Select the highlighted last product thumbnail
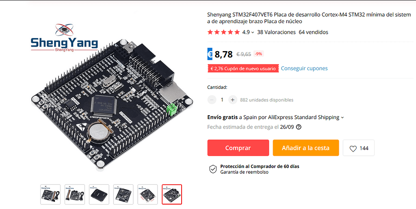 pos(172,194)
